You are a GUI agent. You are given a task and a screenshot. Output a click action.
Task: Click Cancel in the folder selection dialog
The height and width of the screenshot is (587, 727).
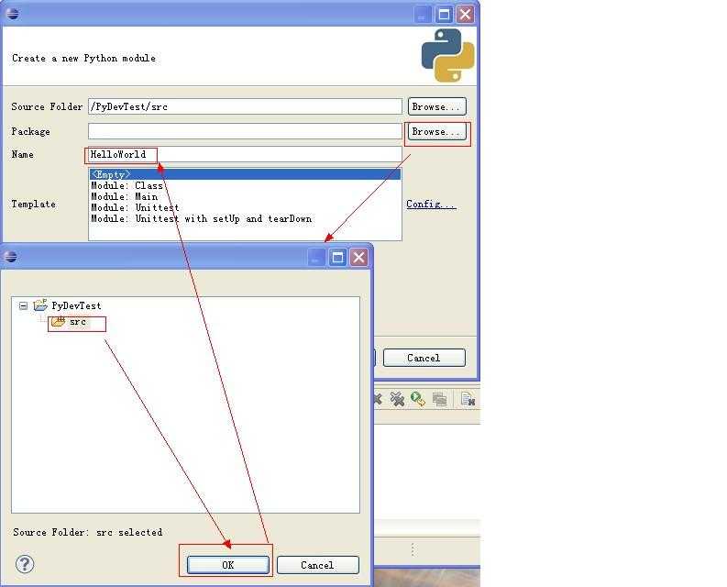[x=317, y=565]
